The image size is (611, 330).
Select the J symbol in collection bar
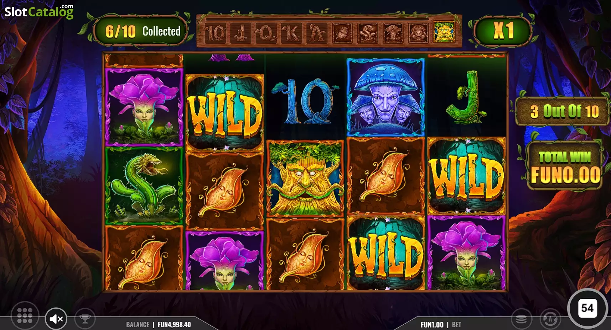pyautogui.click(x=241, y=33)
